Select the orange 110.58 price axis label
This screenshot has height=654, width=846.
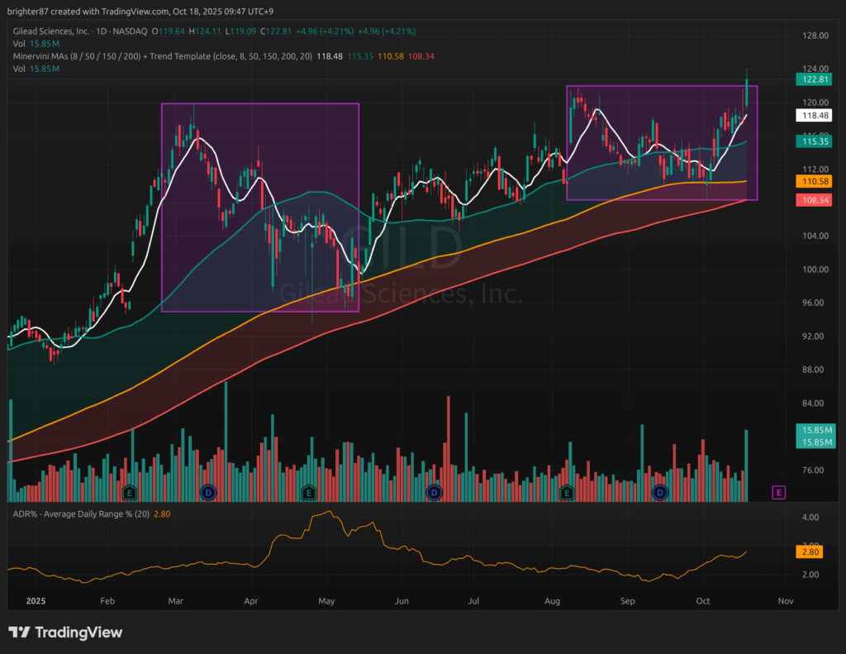click(x=810, y=181)
